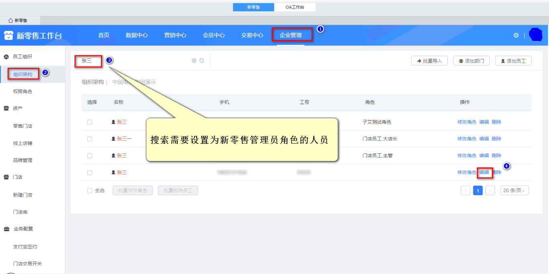
Task: Open 新建门店 in the sidebar
Action: tap(23, 195)
